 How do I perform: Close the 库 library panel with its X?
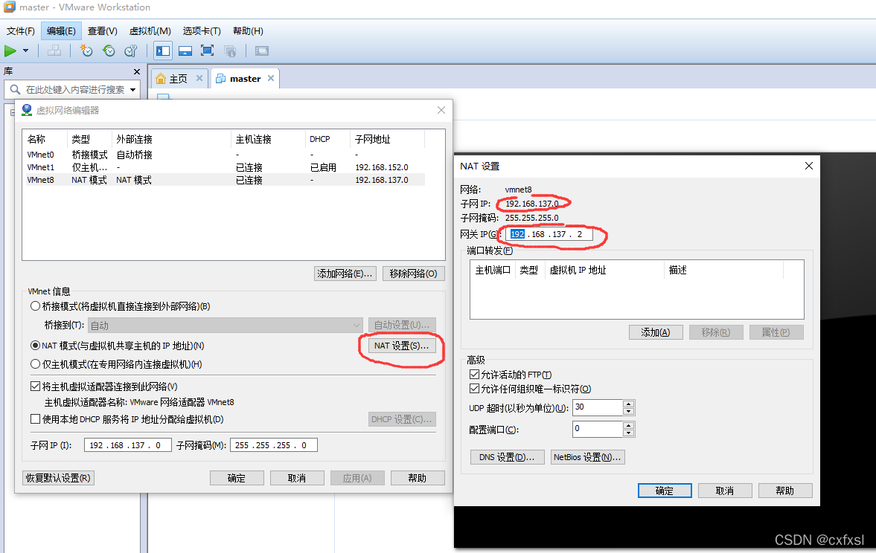coord(137,71)
